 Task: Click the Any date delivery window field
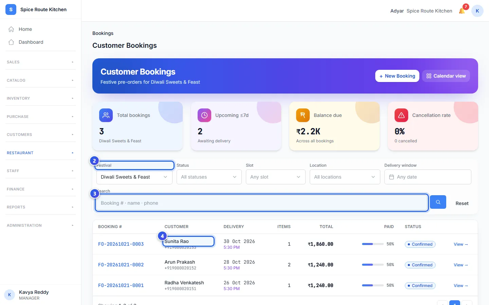428,177
